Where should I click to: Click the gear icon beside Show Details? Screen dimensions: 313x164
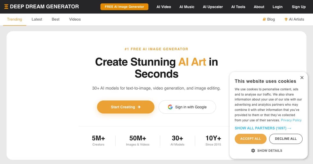coord(253,151)
